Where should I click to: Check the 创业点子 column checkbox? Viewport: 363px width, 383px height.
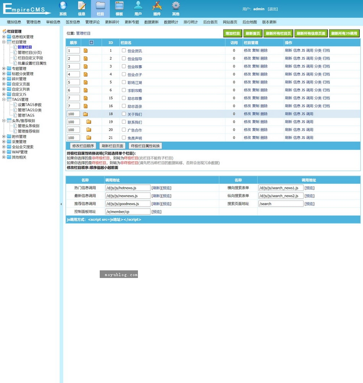[x=124, y=74]
